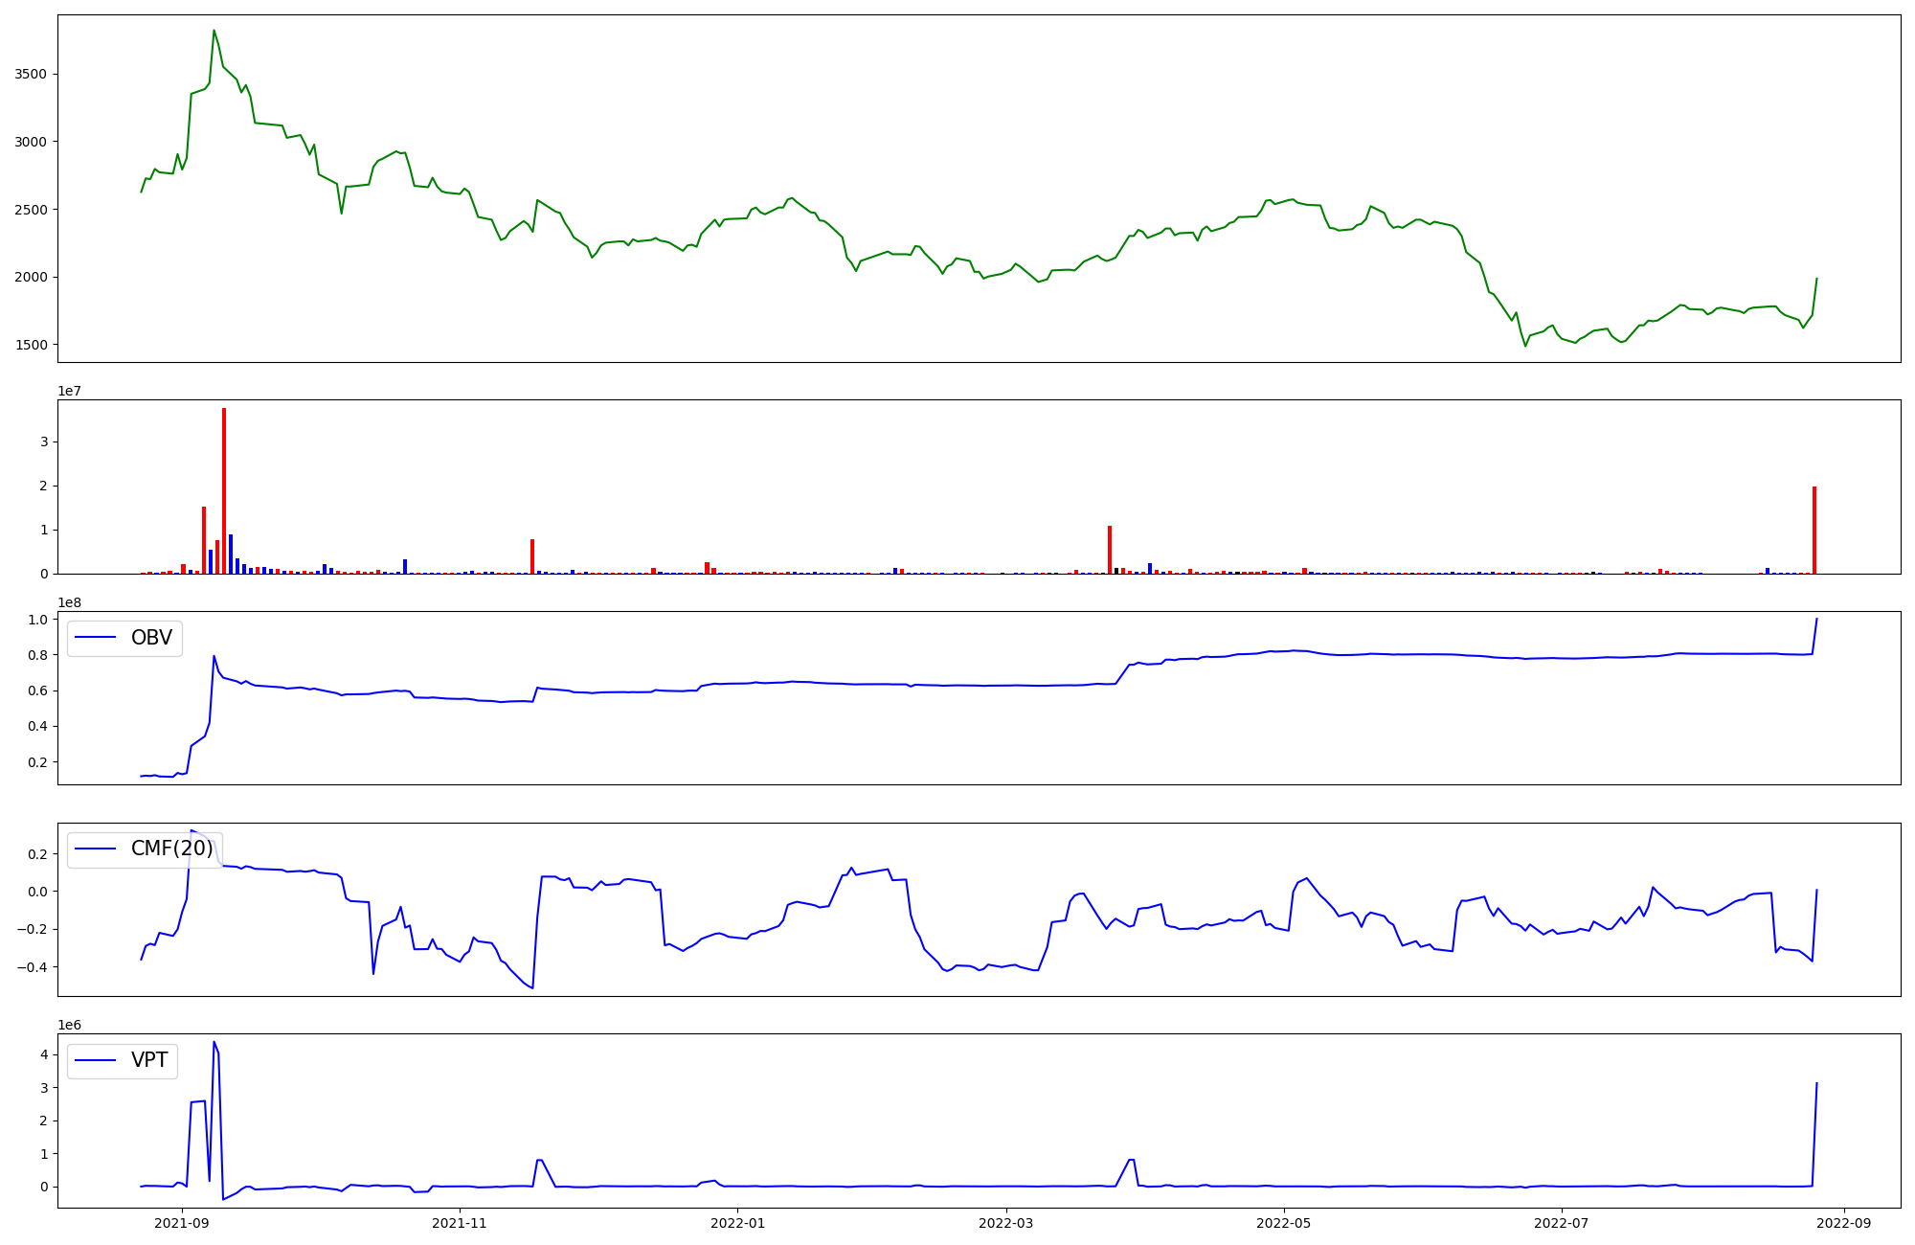Click the 1e6 exponent label above VPT chart
The height and width of the screenshot is (1245, 1915).
click(x=71, y=1025)
